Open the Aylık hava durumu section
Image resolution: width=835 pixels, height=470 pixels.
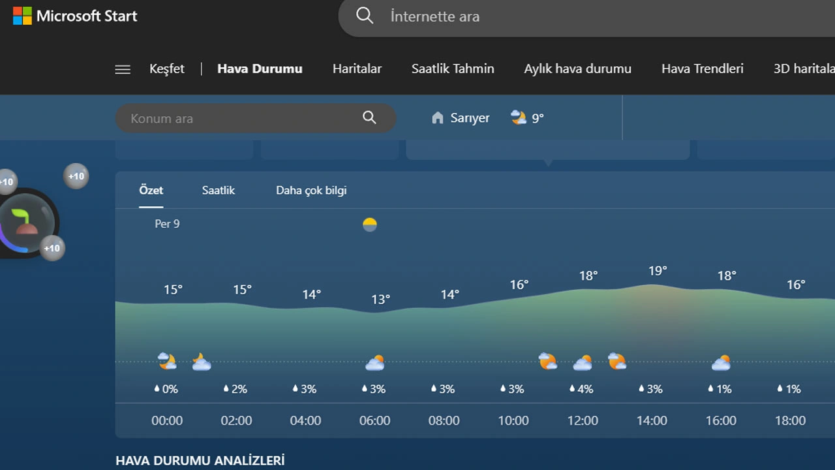point(577,69)
